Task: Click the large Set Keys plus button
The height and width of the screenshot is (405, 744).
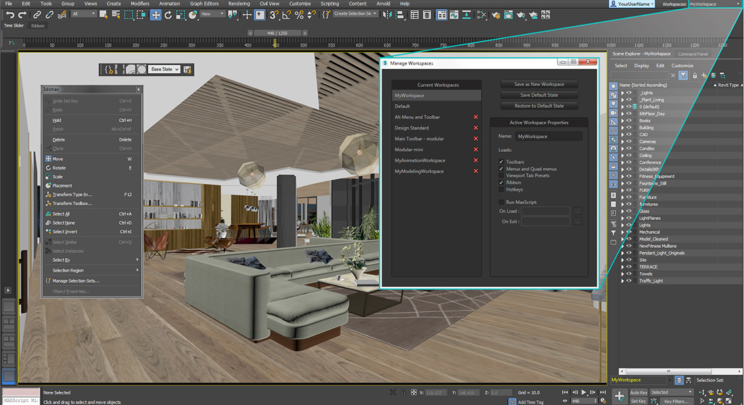Action: coord(618,396)
